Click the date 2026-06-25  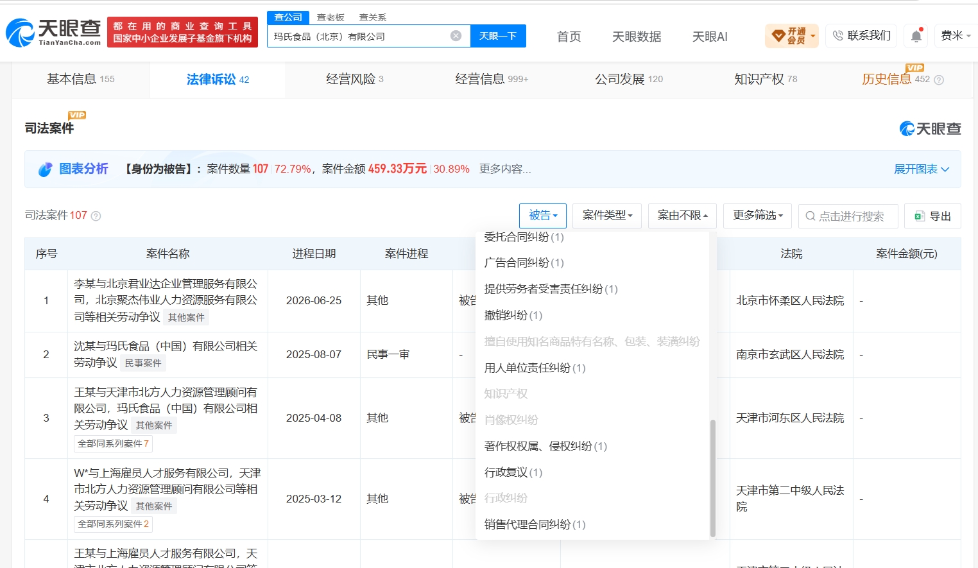[x=314, y=300]
